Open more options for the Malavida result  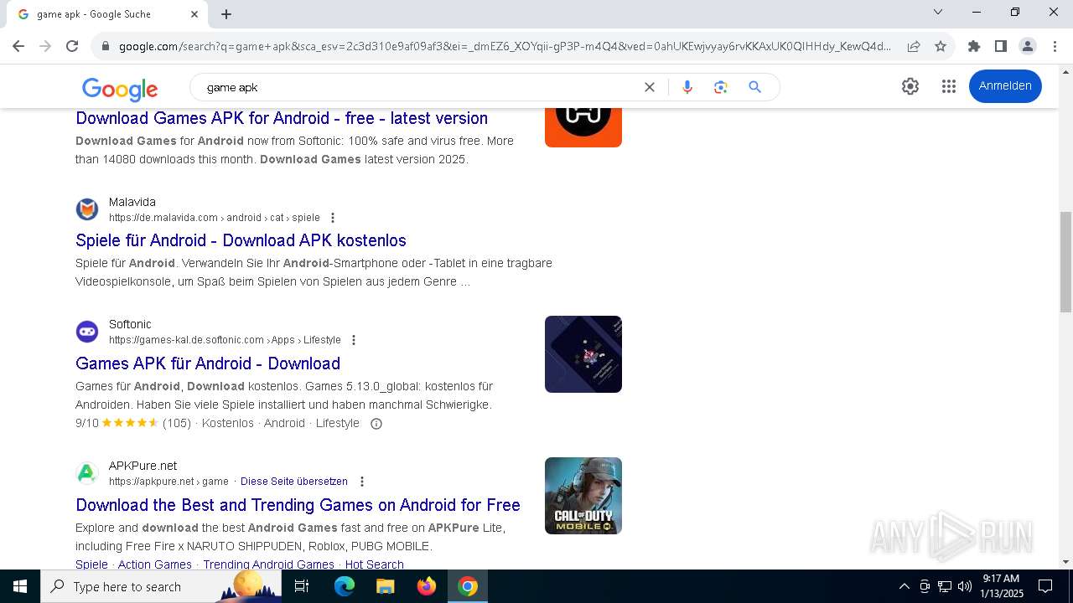tap(333, 218)
